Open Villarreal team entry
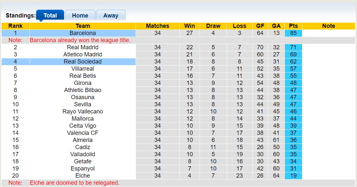 coord(83,69)
